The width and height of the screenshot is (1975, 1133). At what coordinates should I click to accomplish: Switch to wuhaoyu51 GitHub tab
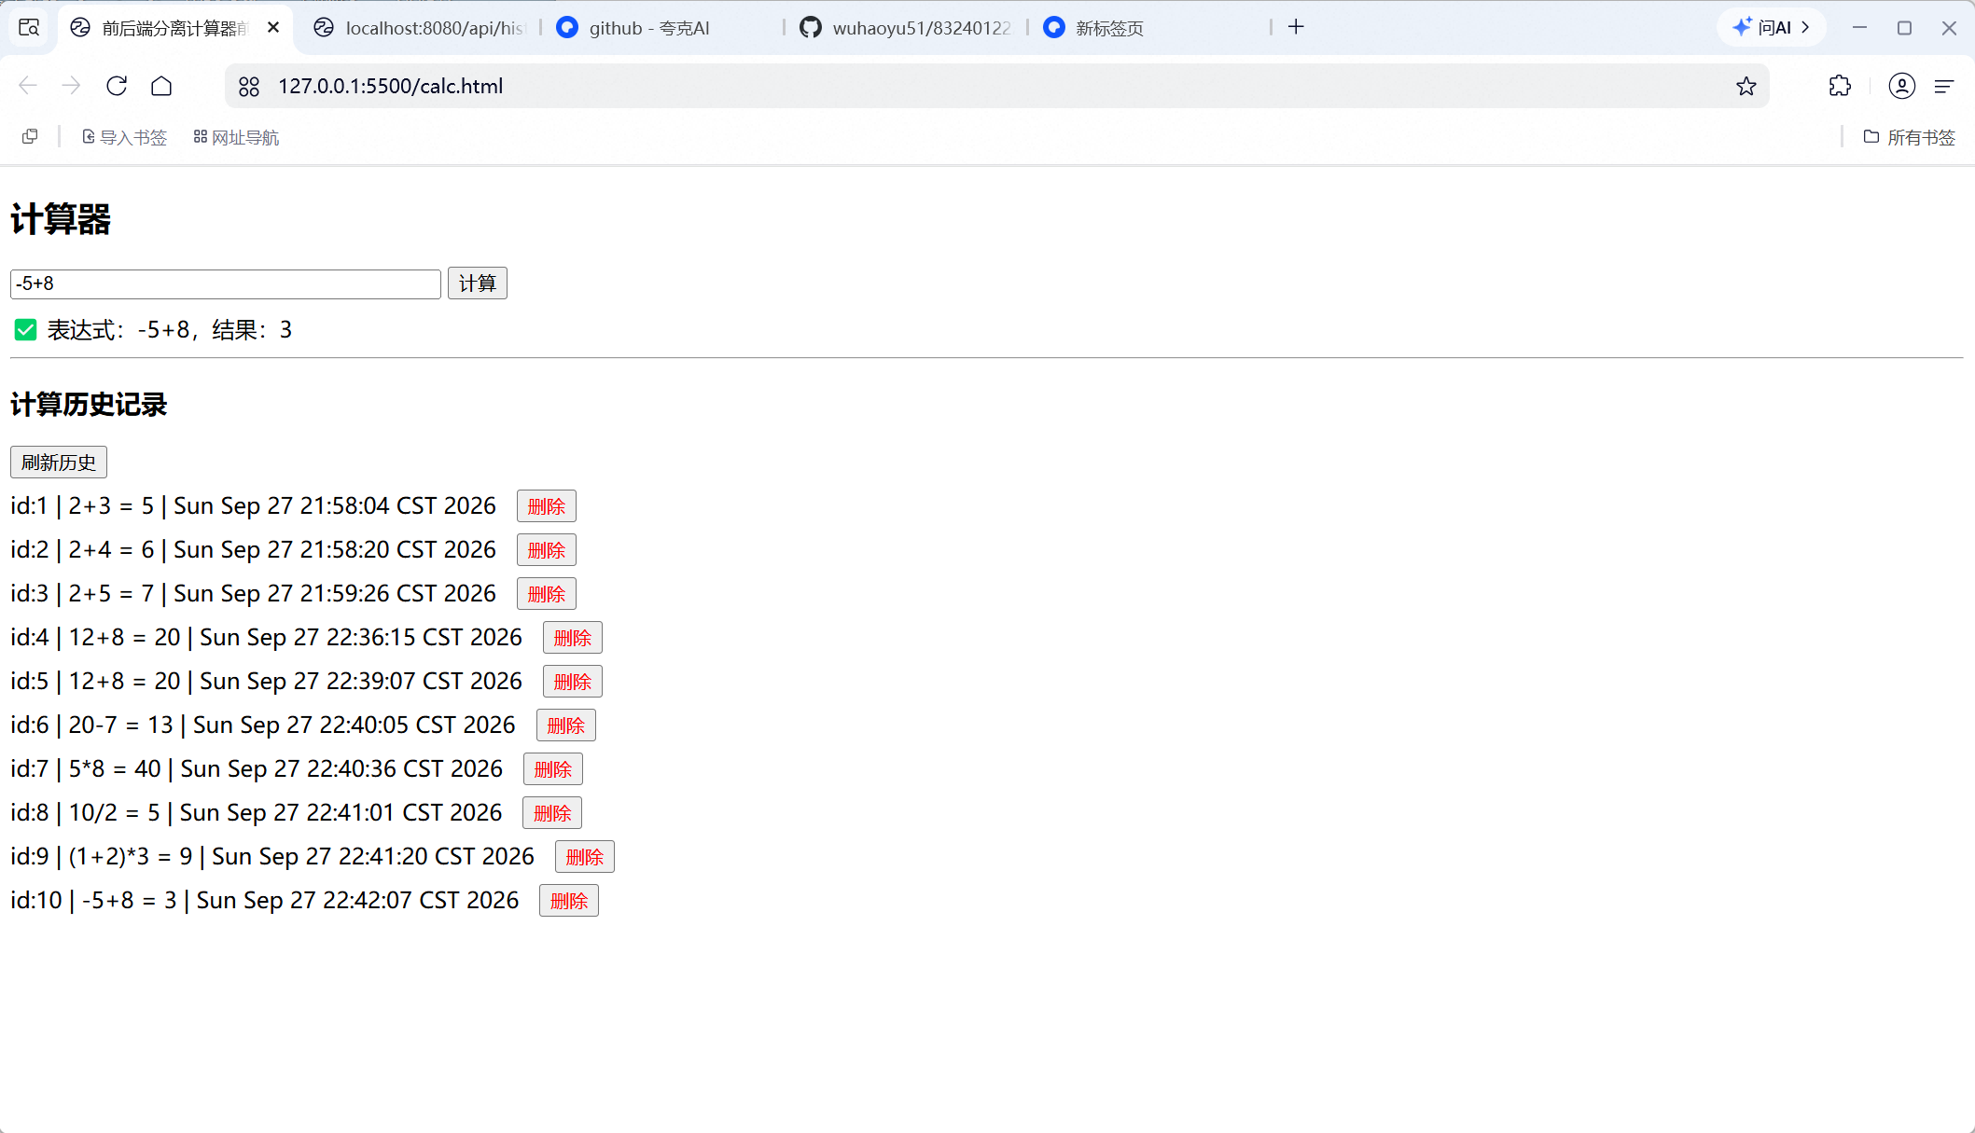(x=907, y=28)
